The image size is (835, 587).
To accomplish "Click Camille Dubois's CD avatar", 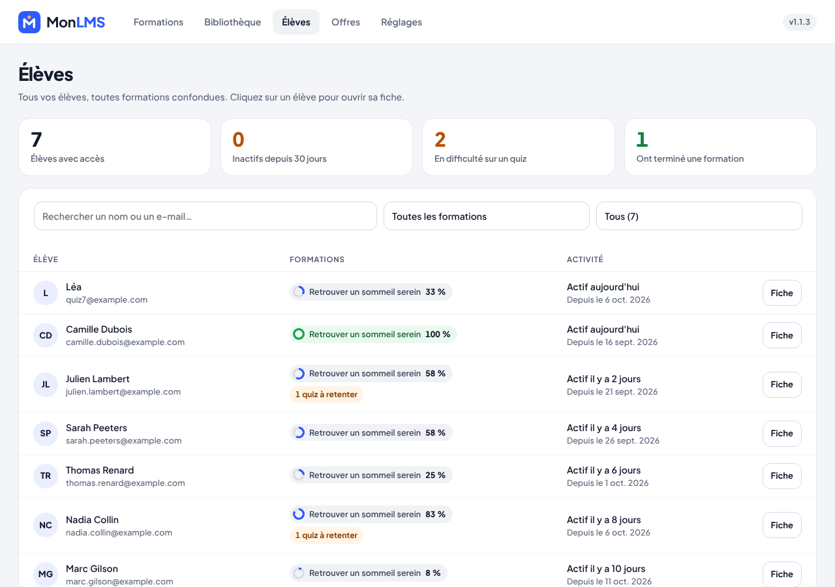I will (46, 335).
